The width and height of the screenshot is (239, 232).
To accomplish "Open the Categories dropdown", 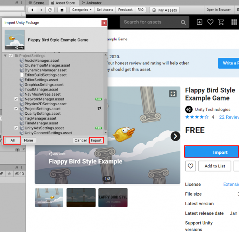I will point(82,10).
